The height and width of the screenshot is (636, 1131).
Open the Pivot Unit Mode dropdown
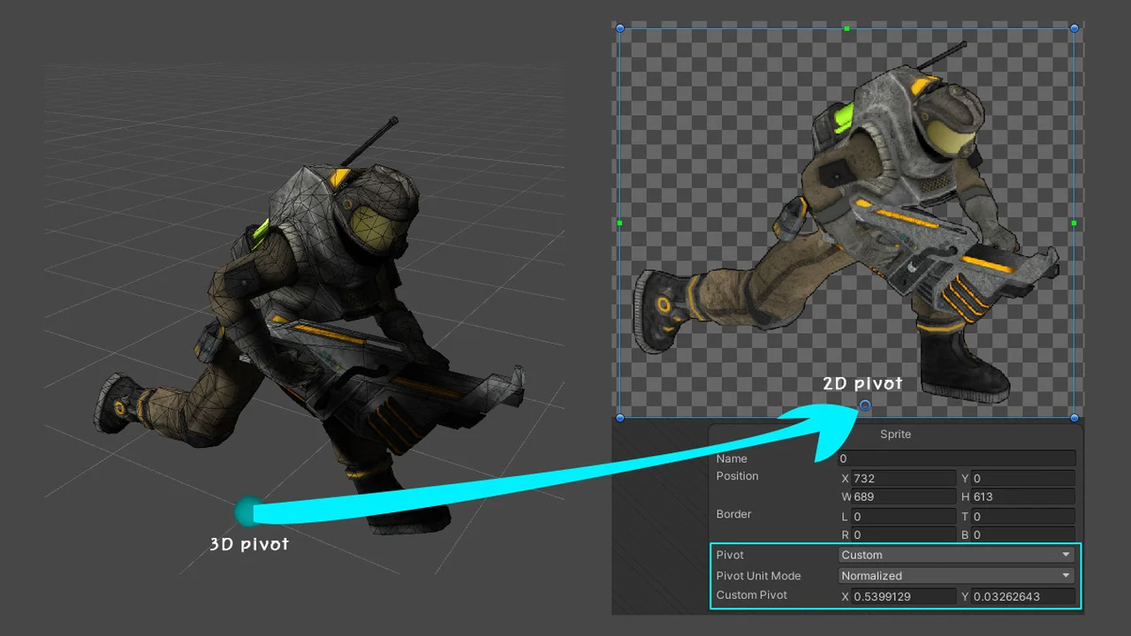point(956,575)
